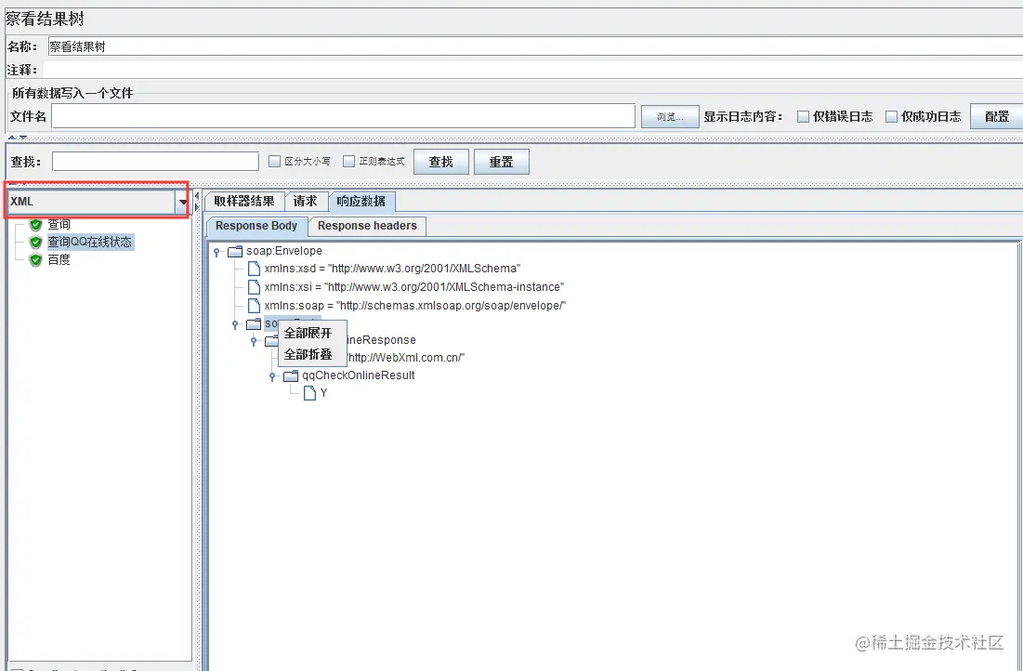Click the 配置 button
This screenshot has height=671, width=1023.
[x=996, y=117]
